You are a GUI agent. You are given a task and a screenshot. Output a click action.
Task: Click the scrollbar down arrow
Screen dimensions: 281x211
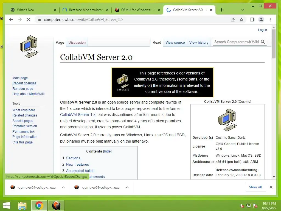pyautogui.click(x=274, y=177)
